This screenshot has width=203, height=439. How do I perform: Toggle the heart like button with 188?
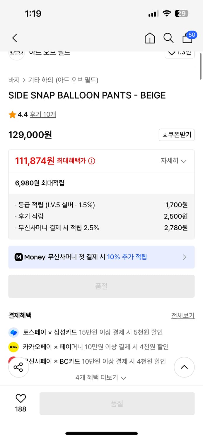(x=21, y=399)
